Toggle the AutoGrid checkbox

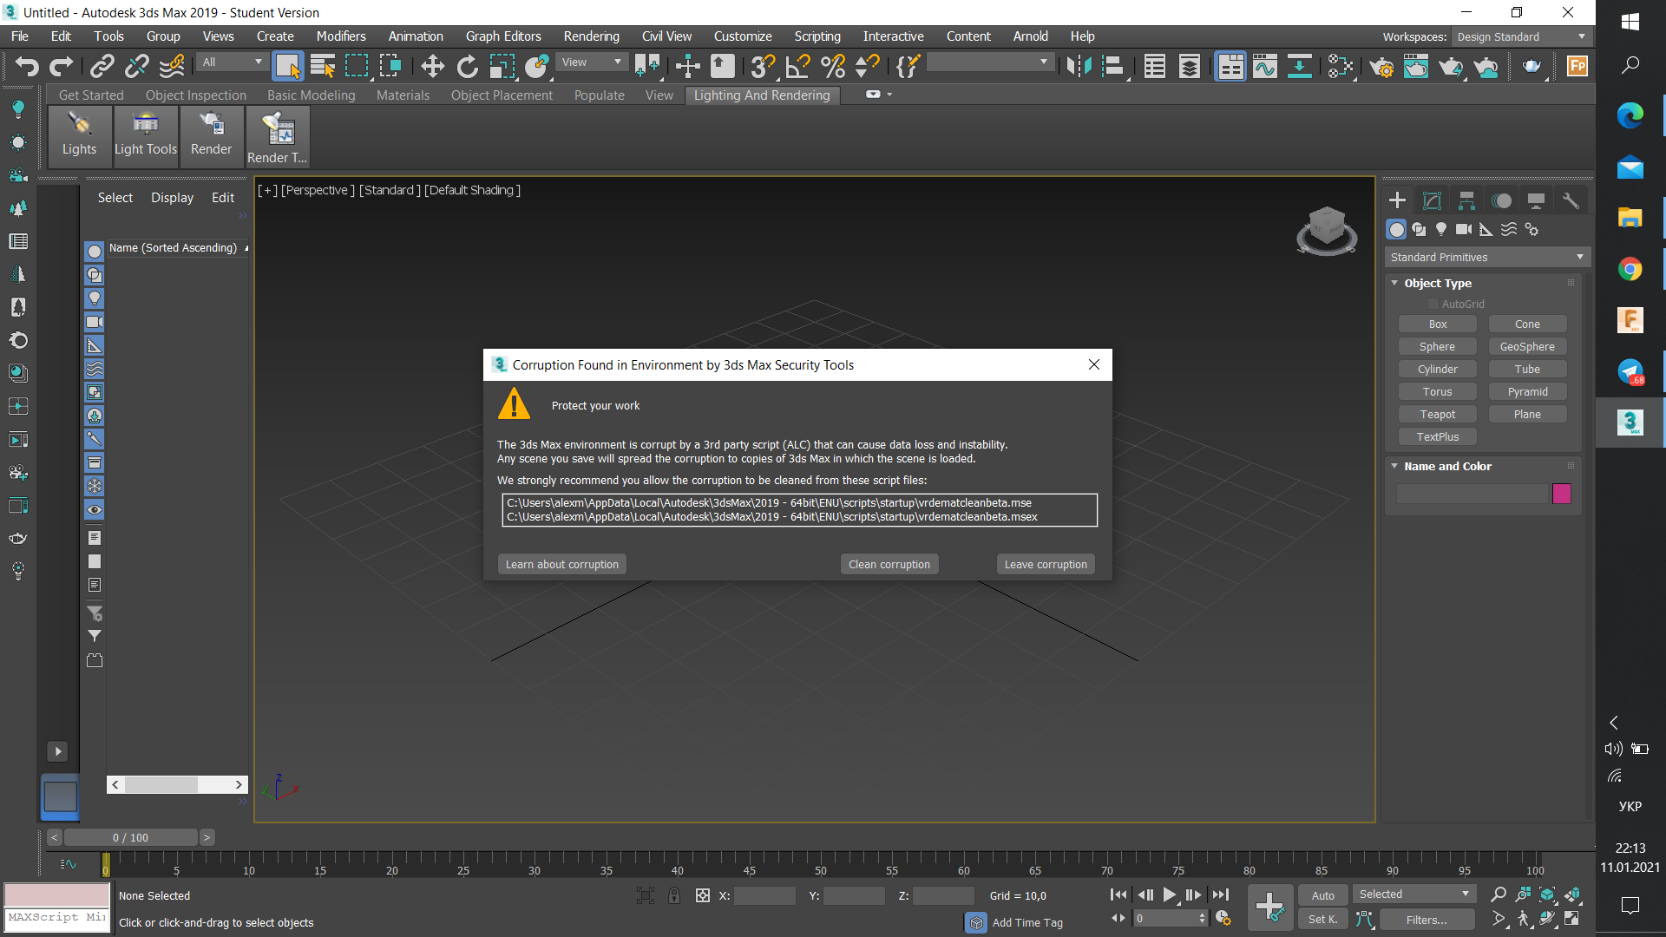(x=1433, y=305)
